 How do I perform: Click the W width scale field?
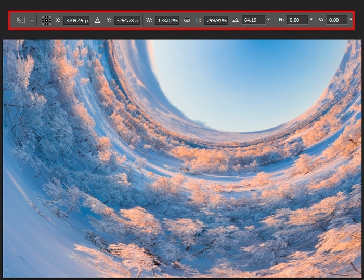coord(167,20)
